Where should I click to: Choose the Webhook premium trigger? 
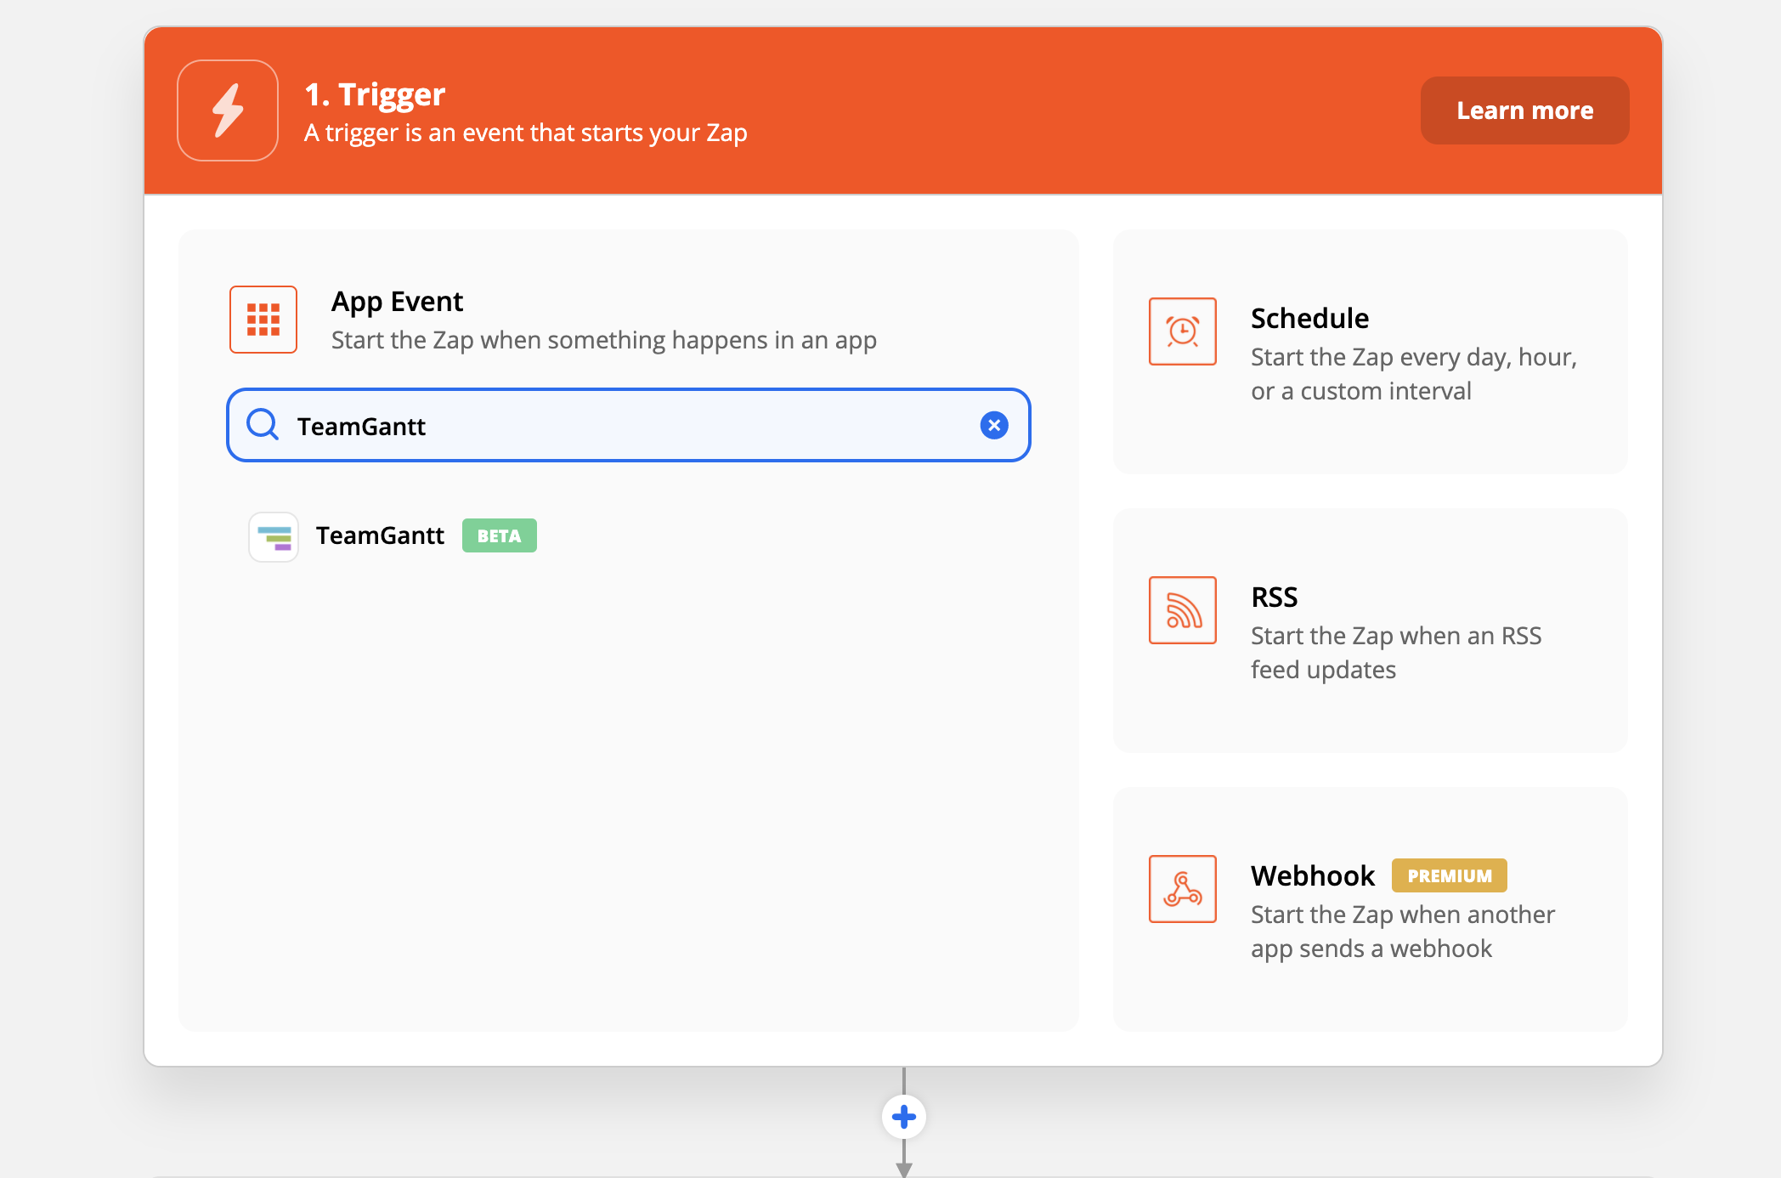tap(1369, 909)
